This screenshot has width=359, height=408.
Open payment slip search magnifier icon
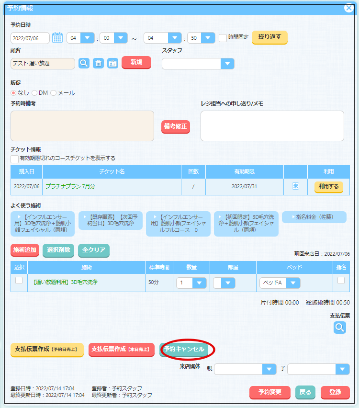(339, 328)
